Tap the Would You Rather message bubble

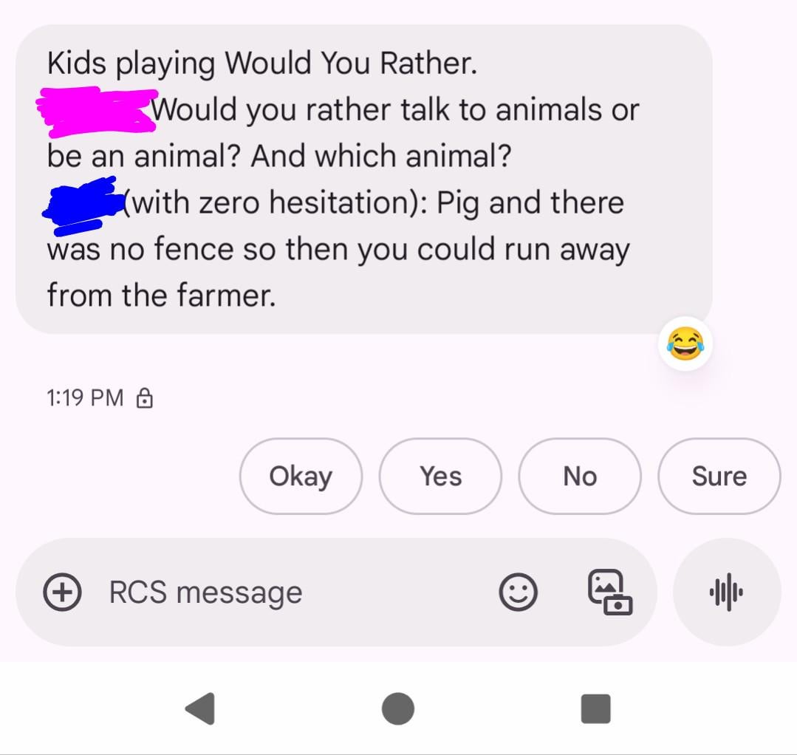364,179
